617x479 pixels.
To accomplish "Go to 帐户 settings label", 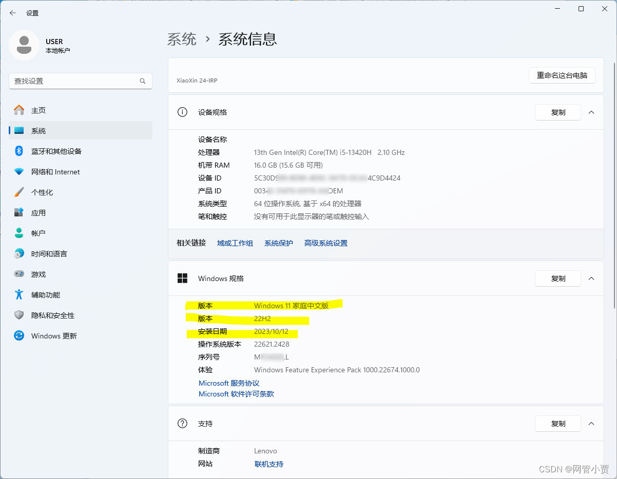I will (38, 233).
